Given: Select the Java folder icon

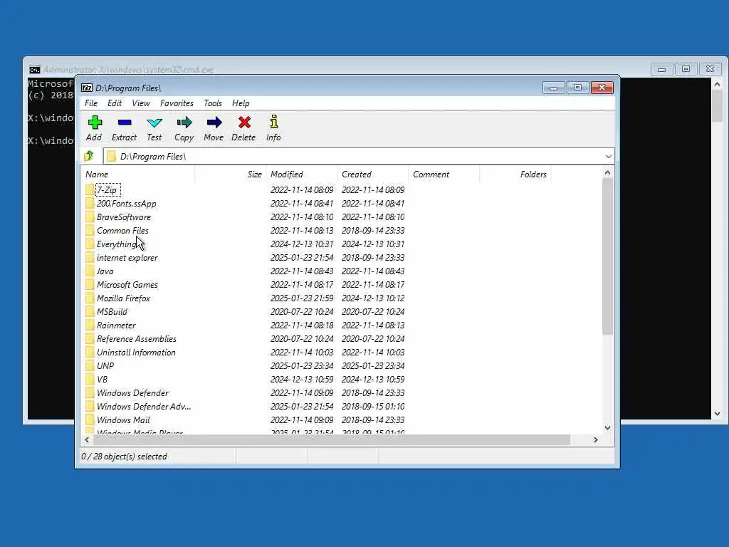Looking at the screenshot, I should (x=90, y=271).
